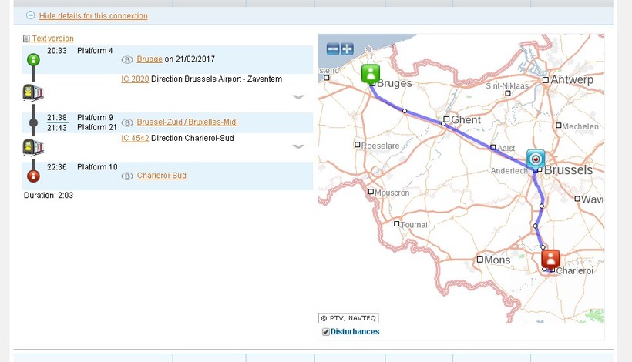Open the Charleroi-Sud station link

coord(161,176)
